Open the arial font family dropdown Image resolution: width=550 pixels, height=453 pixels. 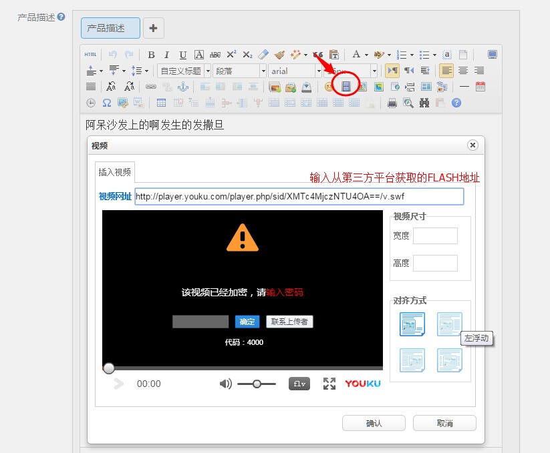pos(294,70)
